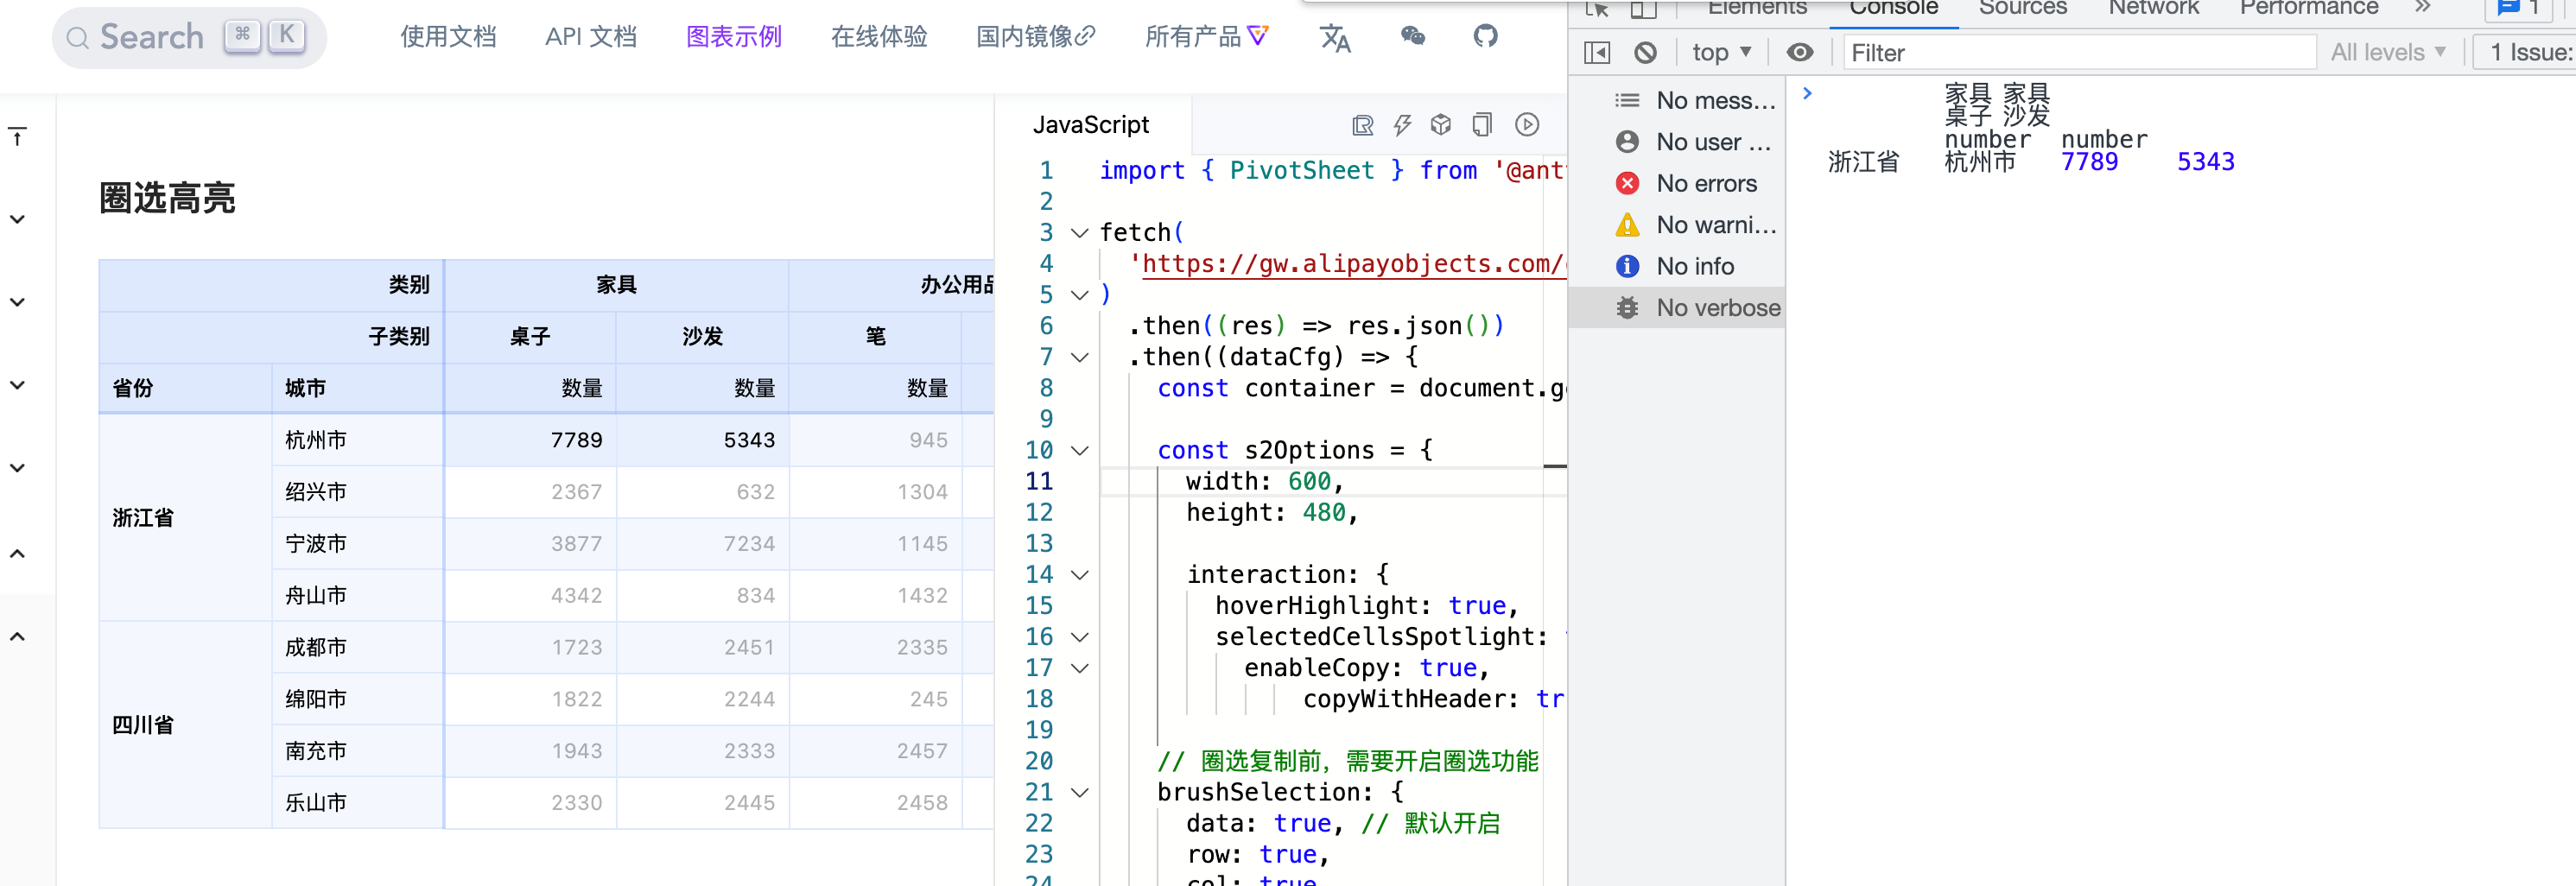Screen dimensions: 2576x886
Task: Collapse the fetch statement at line 3
Action: tap(1079, 232)
